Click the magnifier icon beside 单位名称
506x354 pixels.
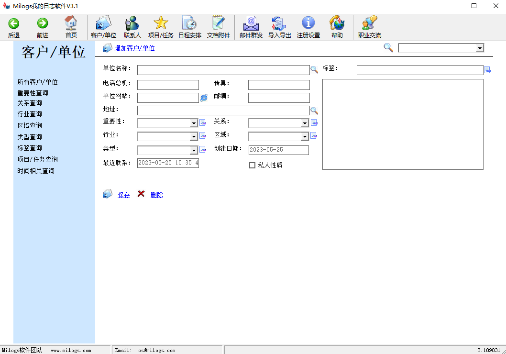click(315, 69)
